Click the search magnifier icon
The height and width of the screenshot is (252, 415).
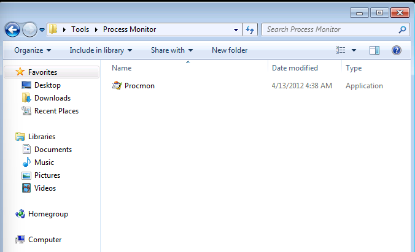402,29
